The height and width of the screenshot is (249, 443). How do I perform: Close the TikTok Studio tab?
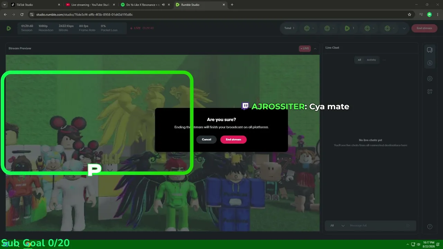click(x=59, y=5)
